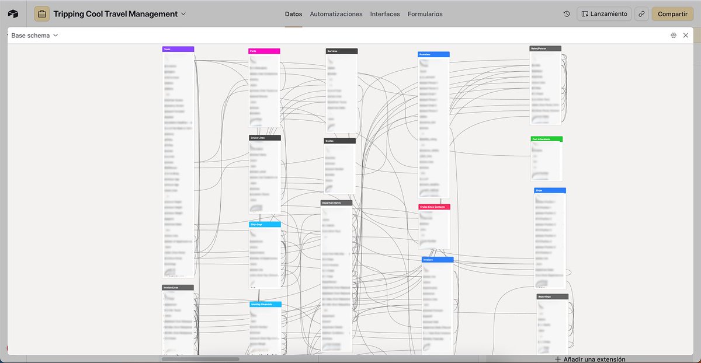Expand the Base schema dropdown

click(34, 36)
